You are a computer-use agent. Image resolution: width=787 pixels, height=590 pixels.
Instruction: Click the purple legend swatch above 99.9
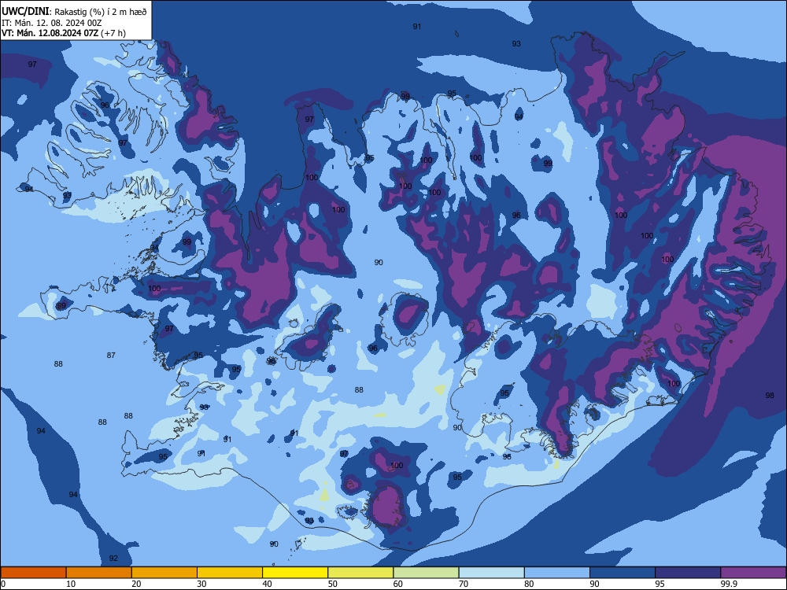click(x=753, y=573)
